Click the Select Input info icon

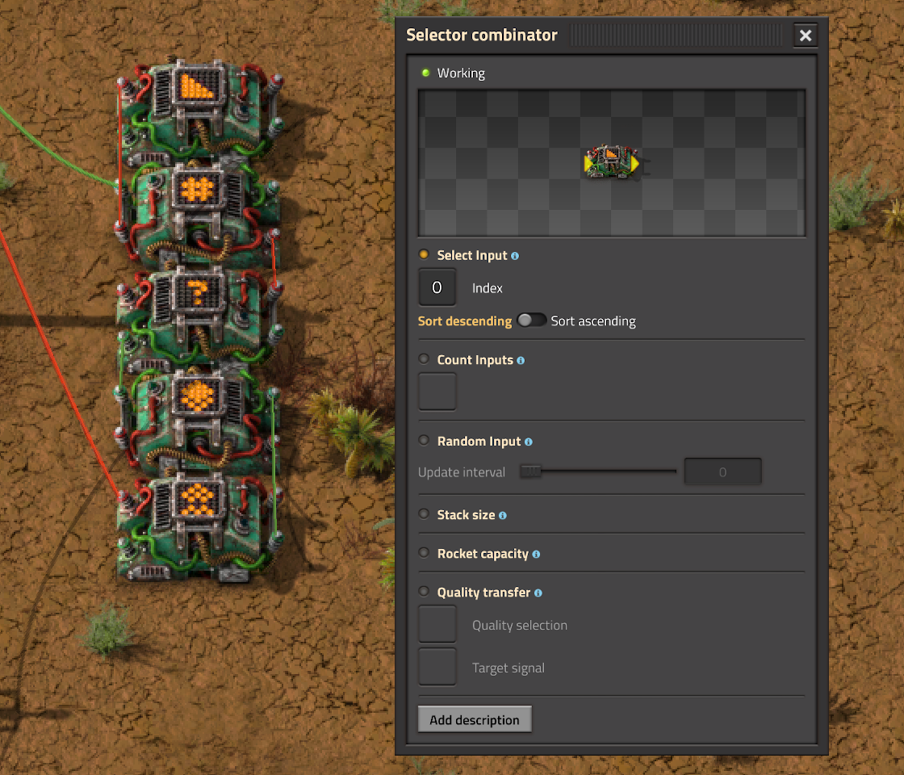(x=515, y=256)
